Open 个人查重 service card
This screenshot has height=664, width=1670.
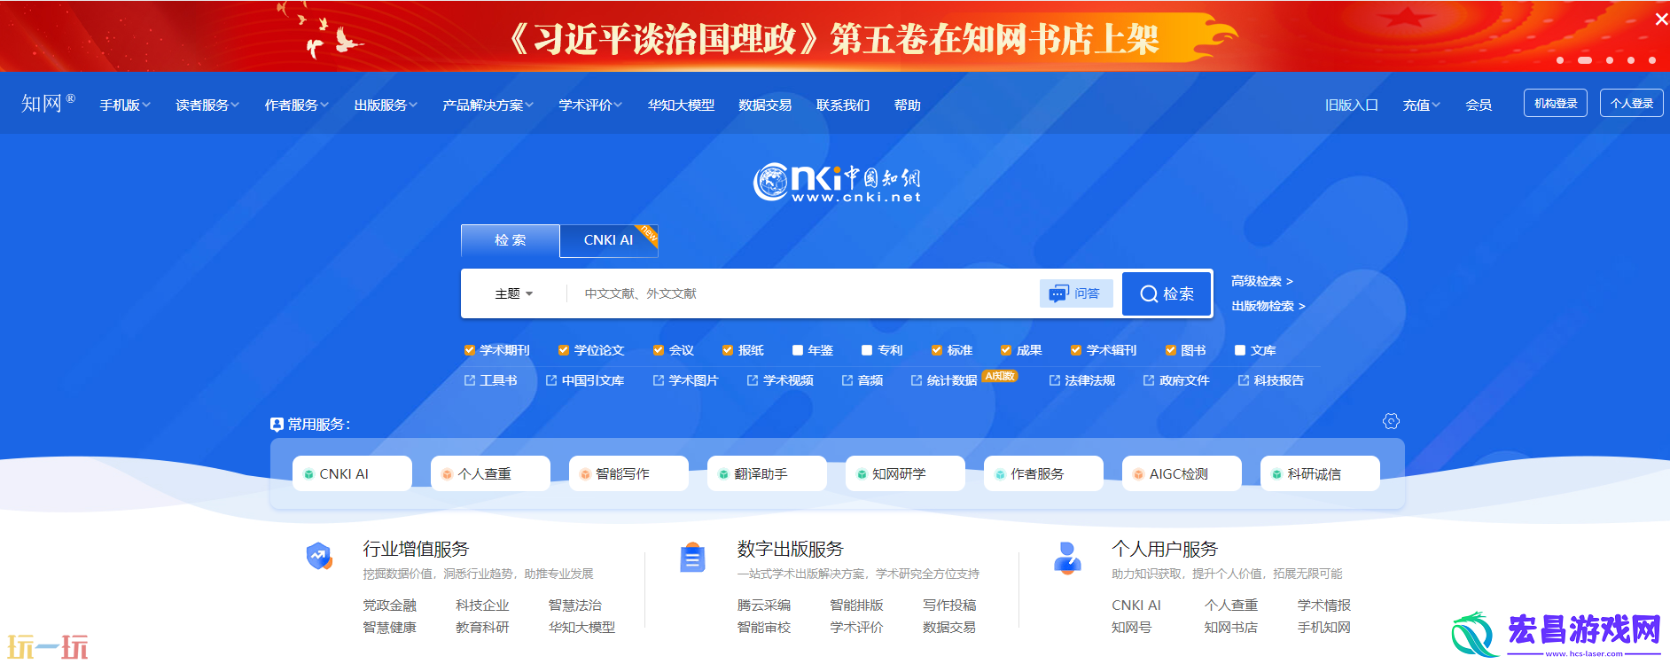click(x=490, y=473)
